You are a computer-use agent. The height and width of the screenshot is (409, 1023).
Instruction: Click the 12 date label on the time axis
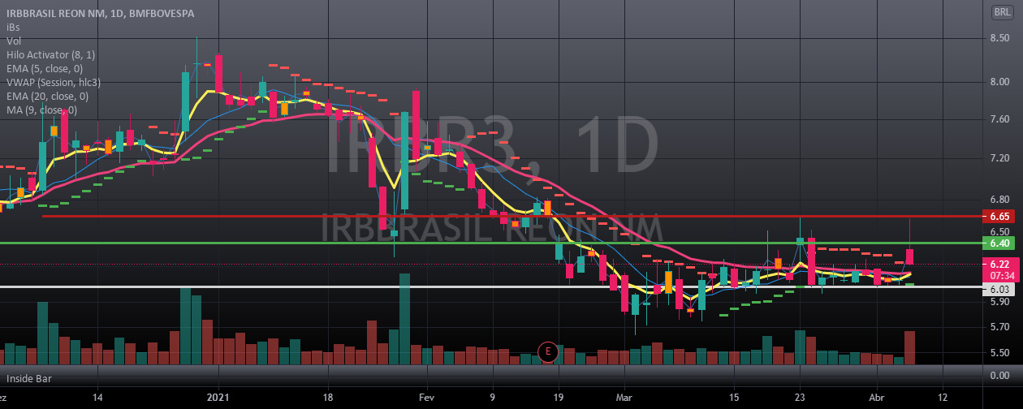[942, 398]
